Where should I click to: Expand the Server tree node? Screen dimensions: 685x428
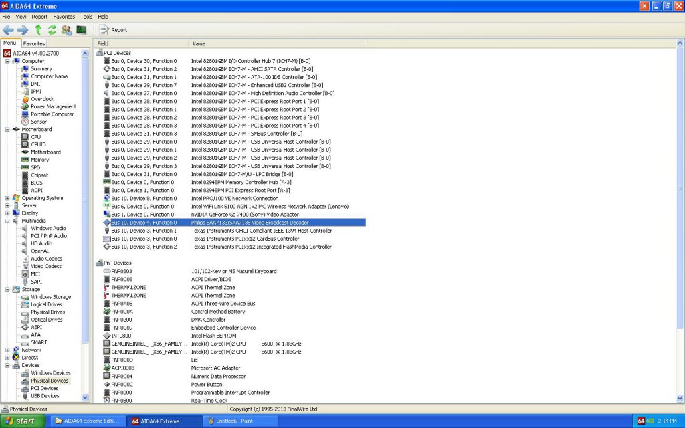click(x=7, y=206)
